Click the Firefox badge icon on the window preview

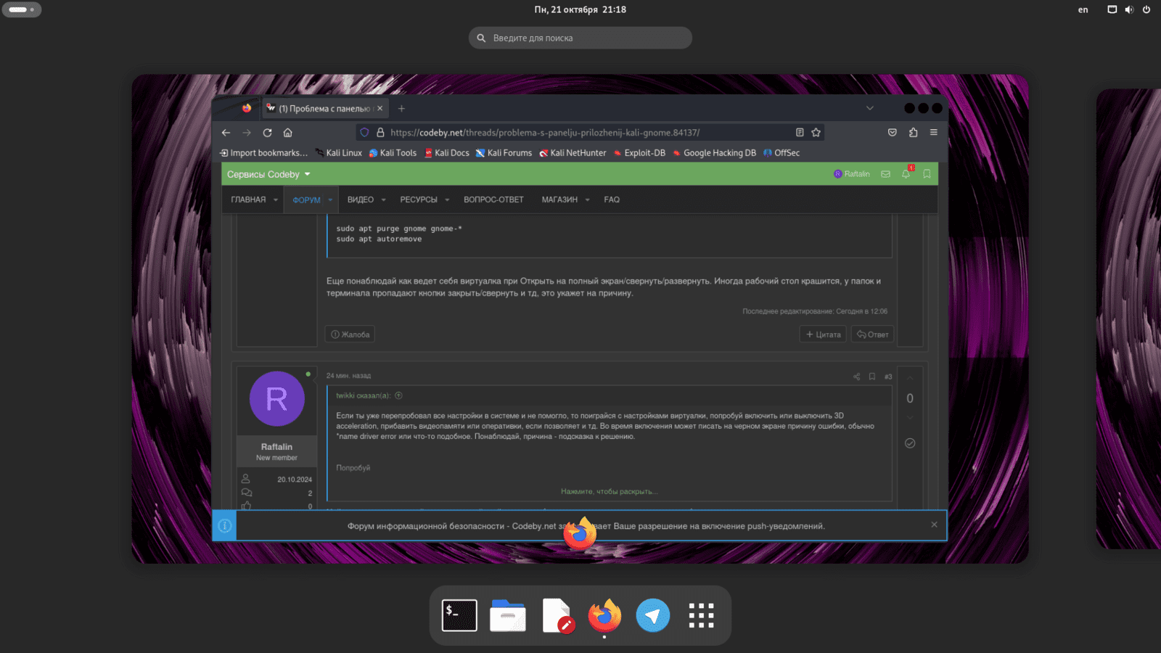(580, 534)
